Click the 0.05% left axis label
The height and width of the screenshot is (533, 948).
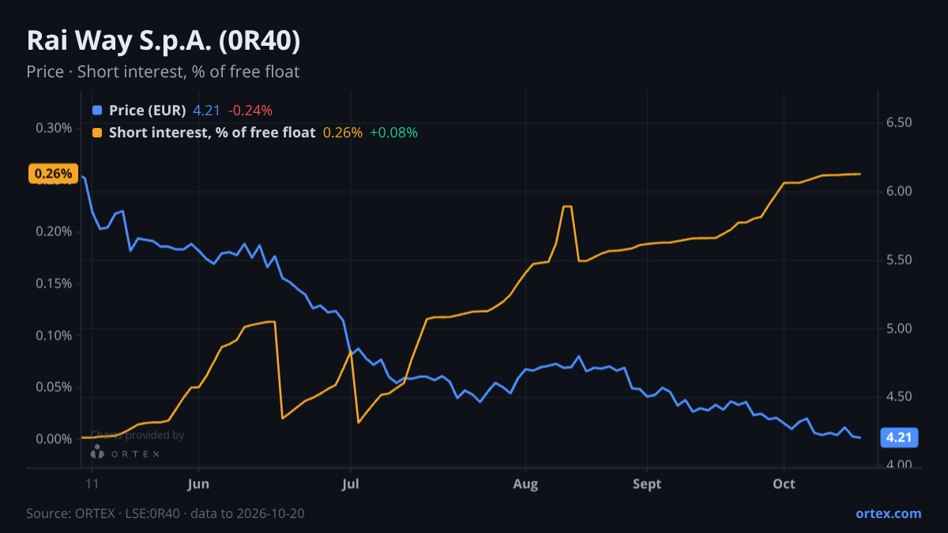[55, 387]
